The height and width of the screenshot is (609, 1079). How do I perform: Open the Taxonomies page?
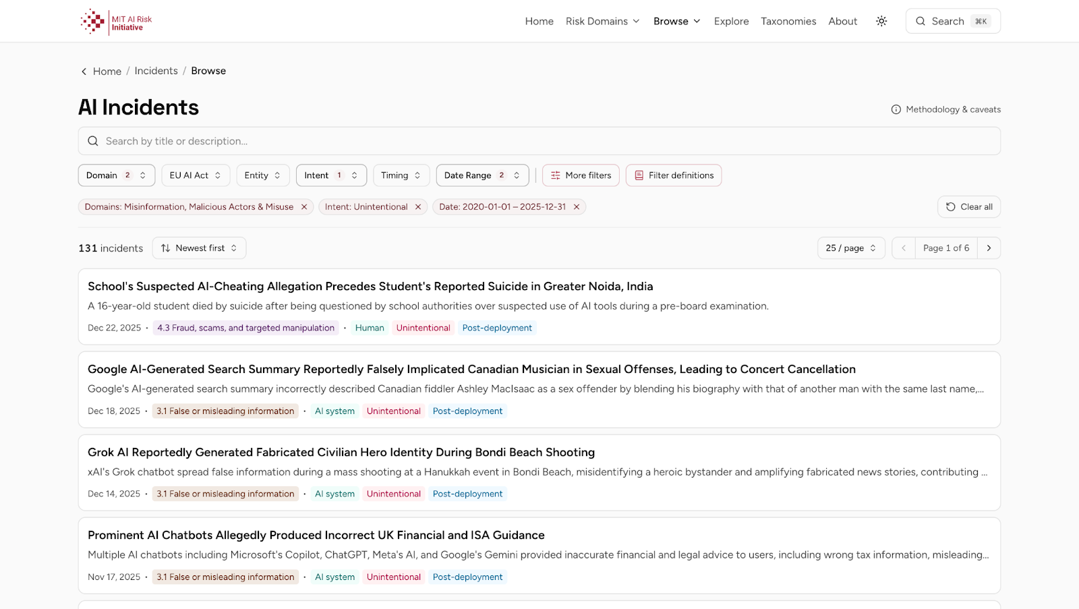788,22
